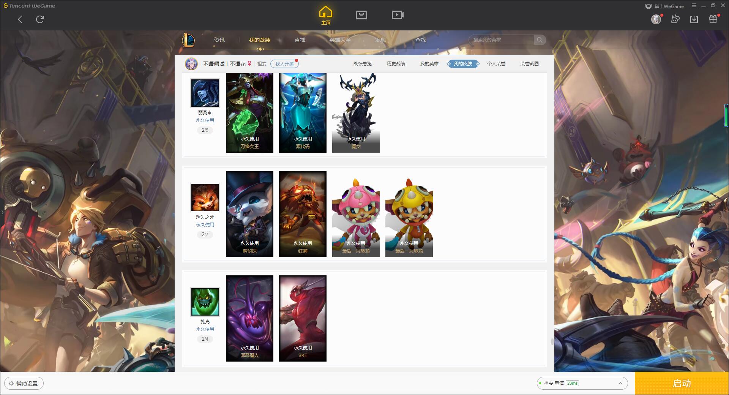Viewport: 729px width, 395px height.
Task: Open the 我的英雄 sub-tab
Action: 429,64
